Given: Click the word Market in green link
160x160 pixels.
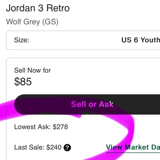Looking at the screenshot, I should click(137, 147).
